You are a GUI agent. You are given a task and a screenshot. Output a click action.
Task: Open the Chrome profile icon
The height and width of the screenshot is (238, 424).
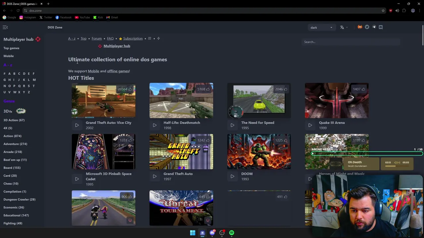tap(413, 11)
